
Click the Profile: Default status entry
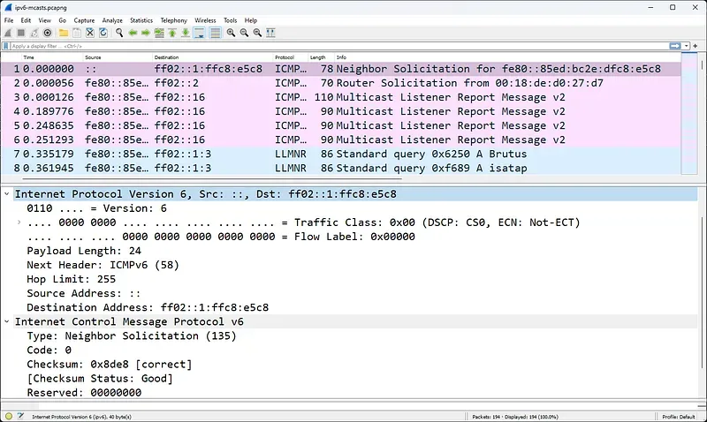point(679,417)
